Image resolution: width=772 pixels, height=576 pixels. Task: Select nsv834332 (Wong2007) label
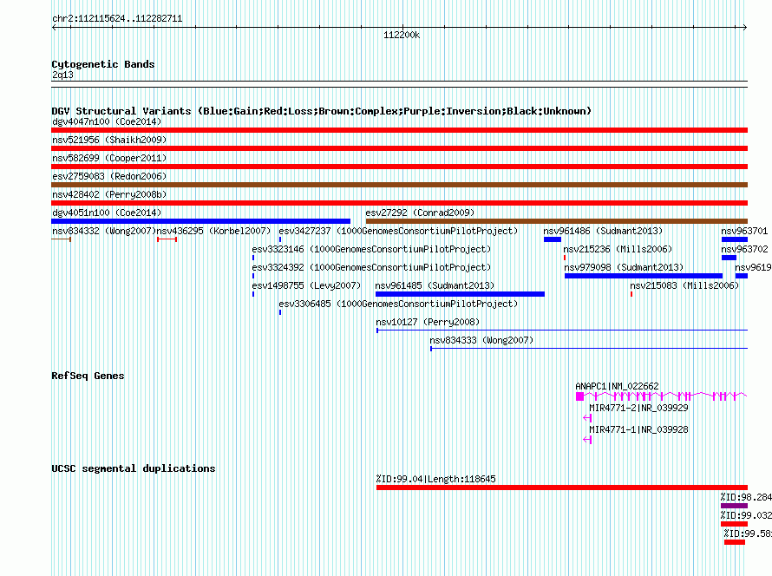pyautogui.click(x=104, y=231)
